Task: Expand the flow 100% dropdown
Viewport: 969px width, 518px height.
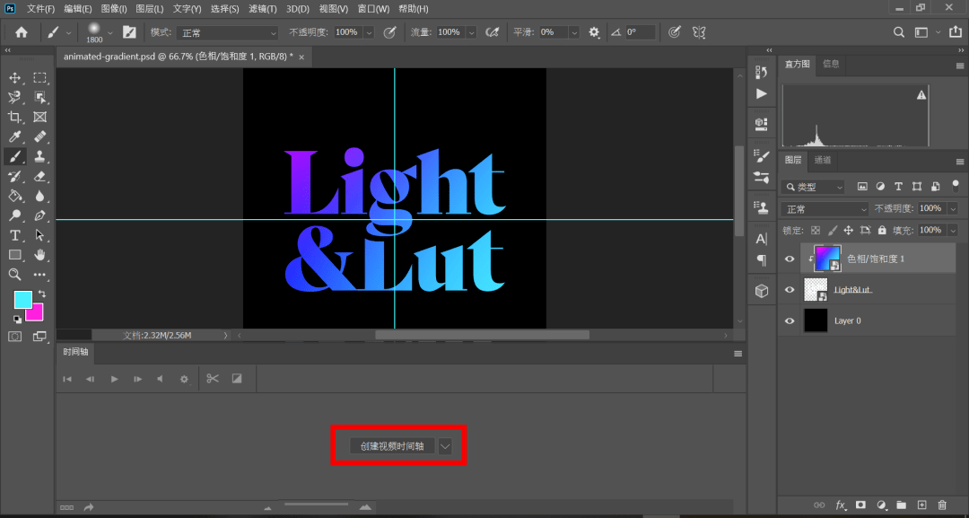Action: tap(472, 32)
